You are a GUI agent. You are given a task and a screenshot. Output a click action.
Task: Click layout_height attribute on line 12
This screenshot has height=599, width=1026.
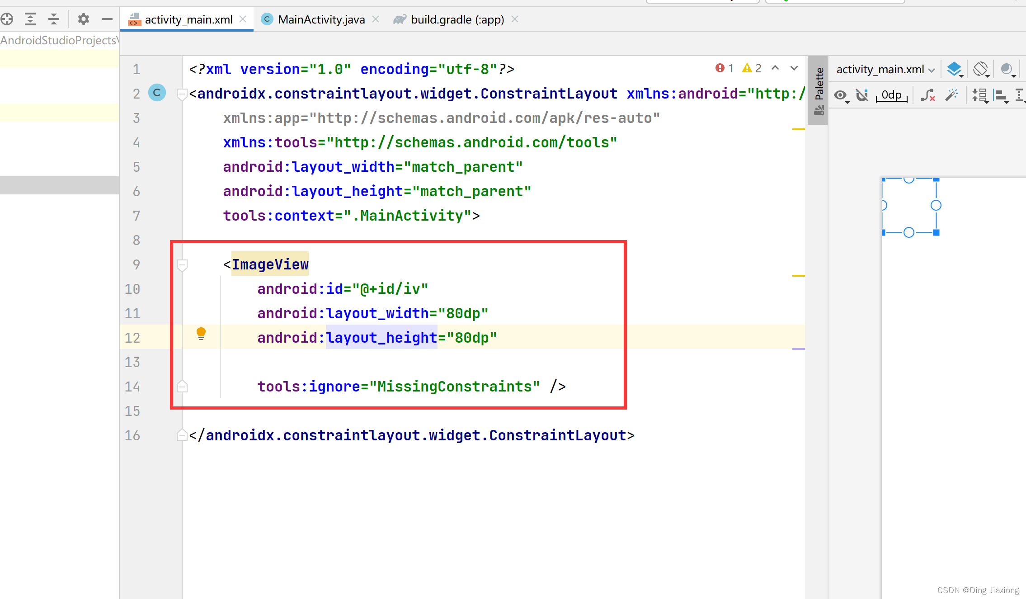[x=377, y=338]
